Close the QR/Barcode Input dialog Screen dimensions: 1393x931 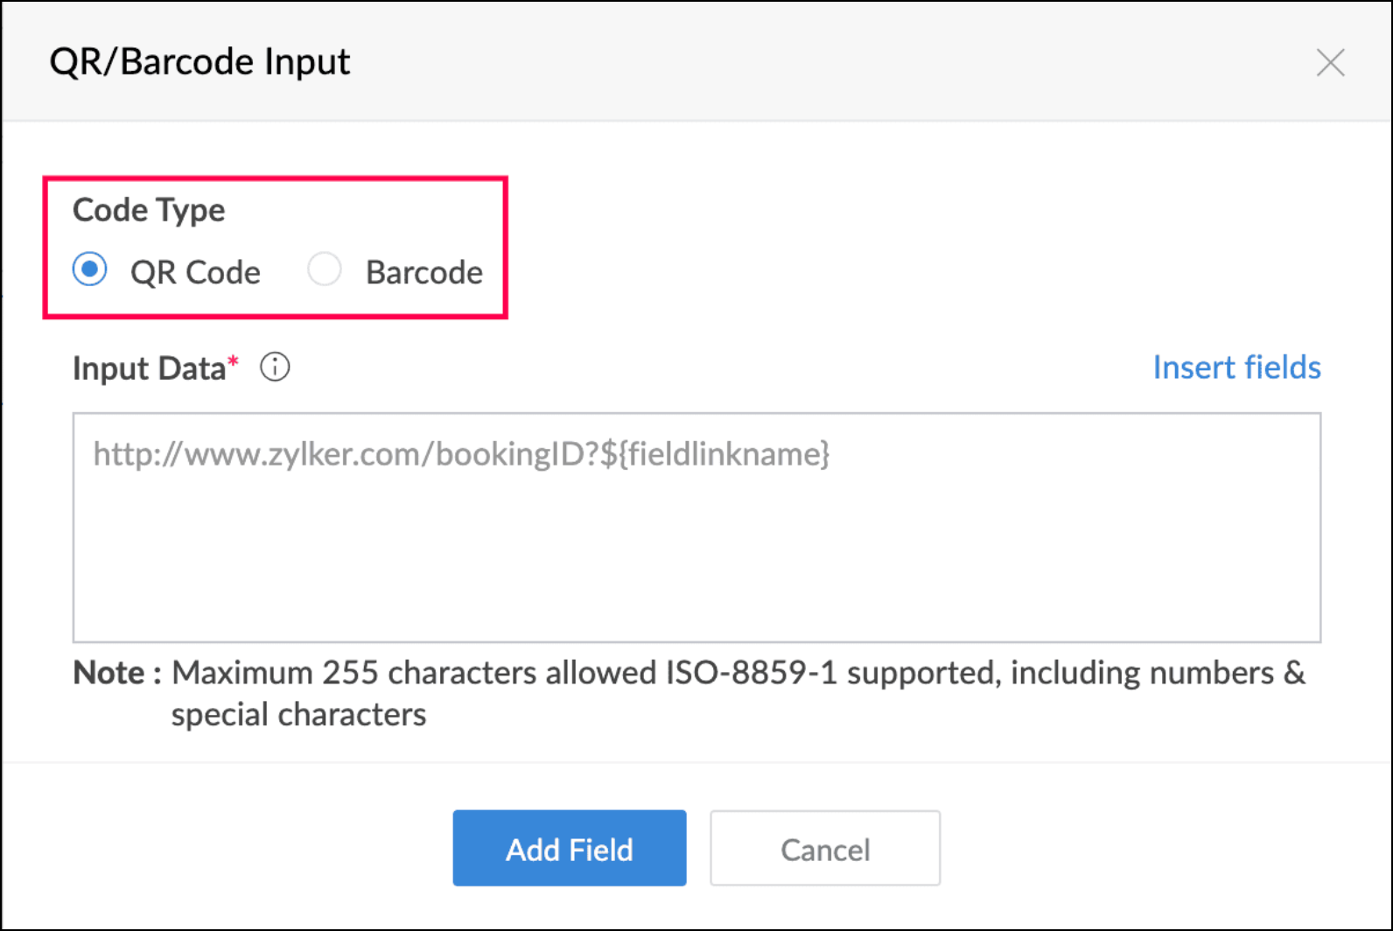pyautogui.click(x=1330, y=63)
